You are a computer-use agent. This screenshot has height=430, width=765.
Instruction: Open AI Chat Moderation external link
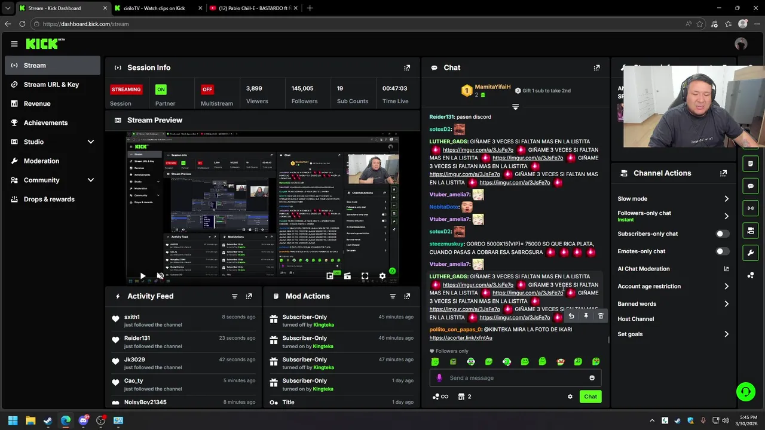(x=726, y=269)
